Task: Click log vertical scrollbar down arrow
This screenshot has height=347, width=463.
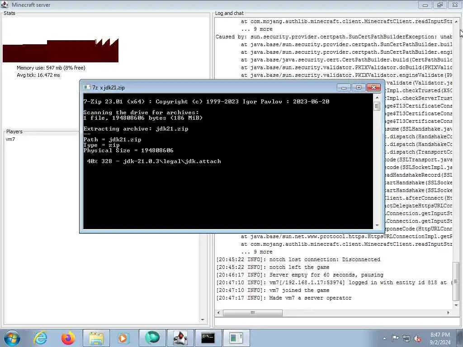Action: (x=456, y=305)
